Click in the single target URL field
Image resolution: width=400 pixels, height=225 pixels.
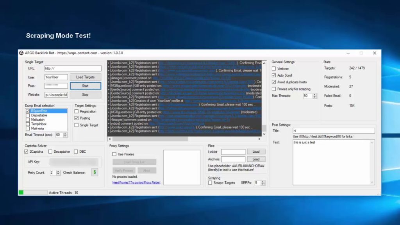[73, 68]
